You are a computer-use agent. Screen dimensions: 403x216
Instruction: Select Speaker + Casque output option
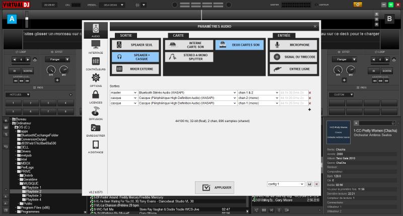(135, 57)
